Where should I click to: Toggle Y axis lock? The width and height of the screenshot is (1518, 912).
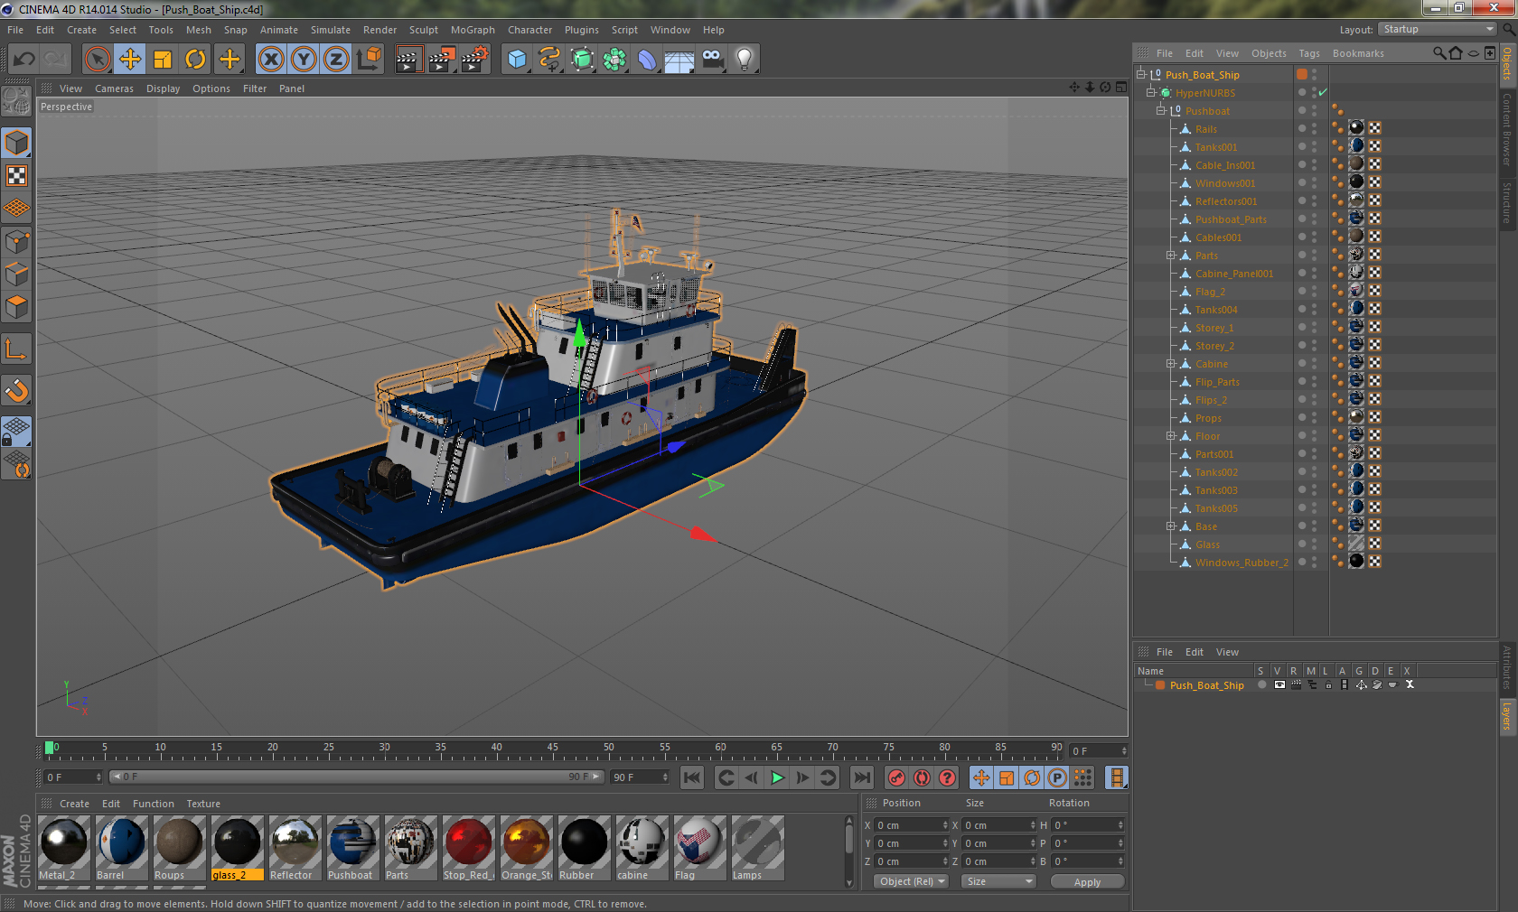click(304, 60)
